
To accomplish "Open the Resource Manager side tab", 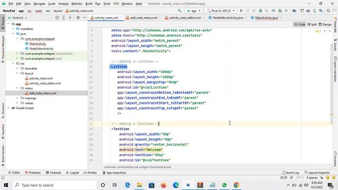I will point(3,49).
